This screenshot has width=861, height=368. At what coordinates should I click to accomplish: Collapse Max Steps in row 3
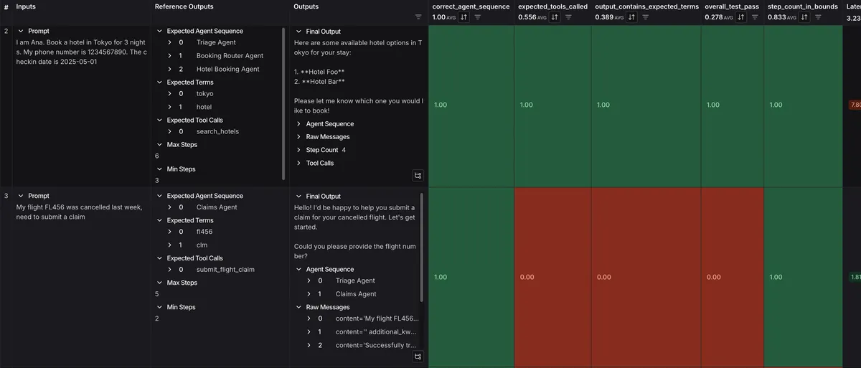tap(159, 283)
